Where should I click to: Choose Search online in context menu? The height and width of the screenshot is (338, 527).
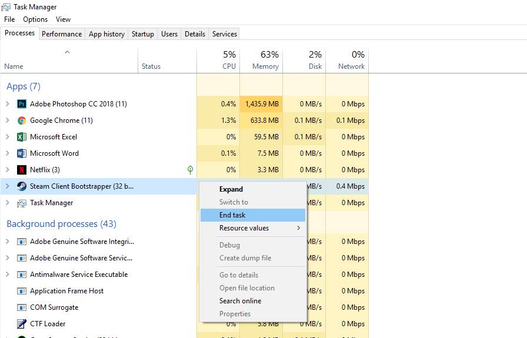coord(253,301)
